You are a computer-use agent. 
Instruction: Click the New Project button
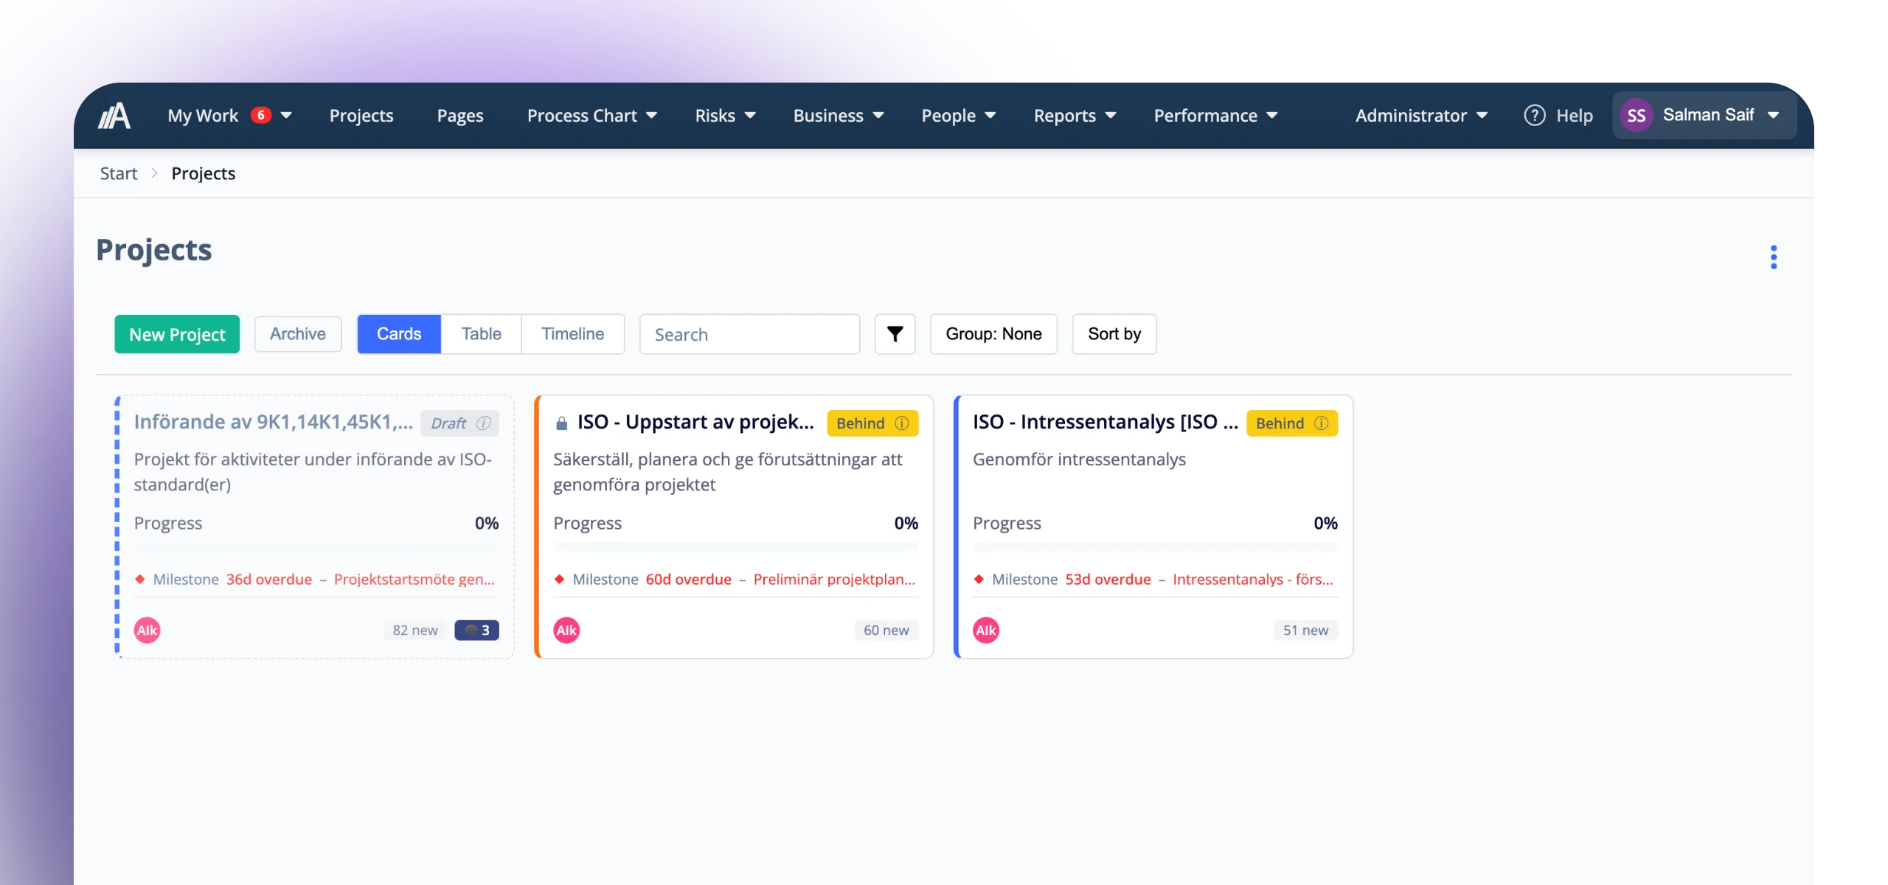(x=177, y=334)
